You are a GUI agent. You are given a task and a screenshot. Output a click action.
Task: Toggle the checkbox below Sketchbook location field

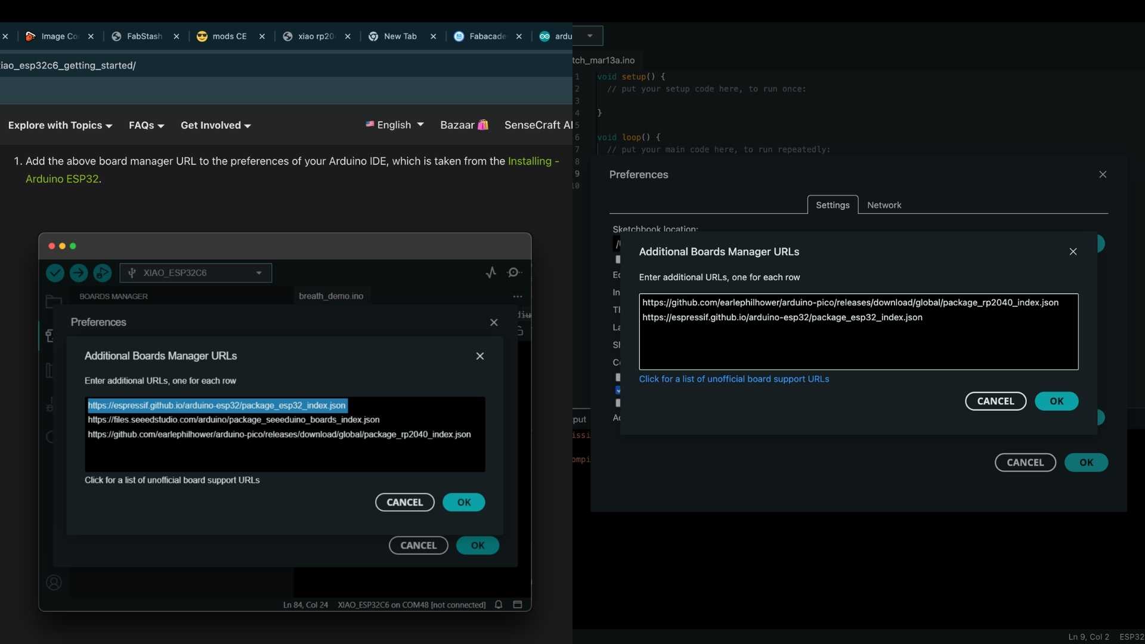point(618,259)
